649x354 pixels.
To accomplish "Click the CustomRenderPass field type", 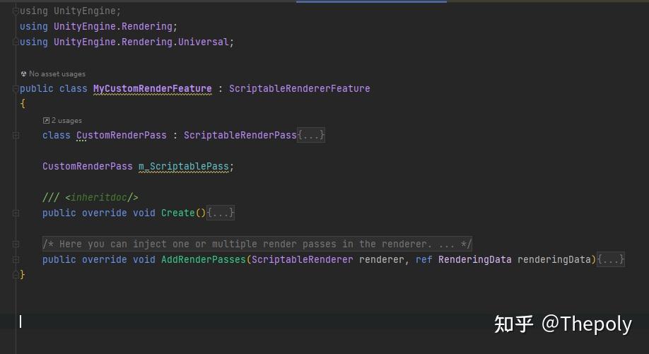I will click(x=88, y=166).
